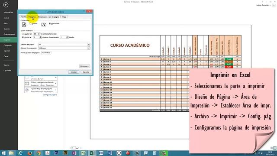Click the green-highlighted icon at taskbar end
The image size is (277, 156).
(x=164, y=153)
